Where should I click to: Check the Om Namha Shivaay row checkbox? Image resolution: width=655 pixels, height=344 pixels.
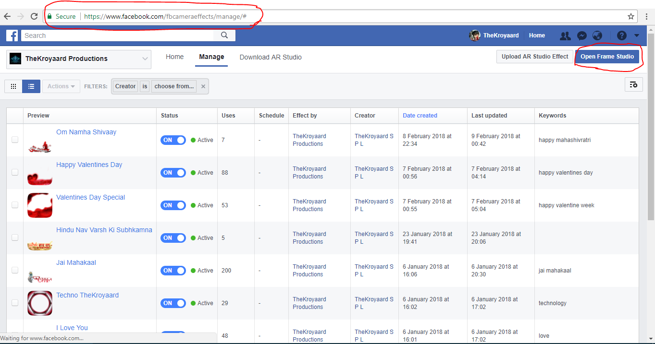(15, 140)
